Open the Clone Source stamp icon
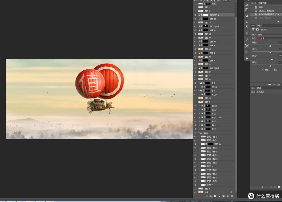The height and width of the screenshot is (202, 282). 247,16
